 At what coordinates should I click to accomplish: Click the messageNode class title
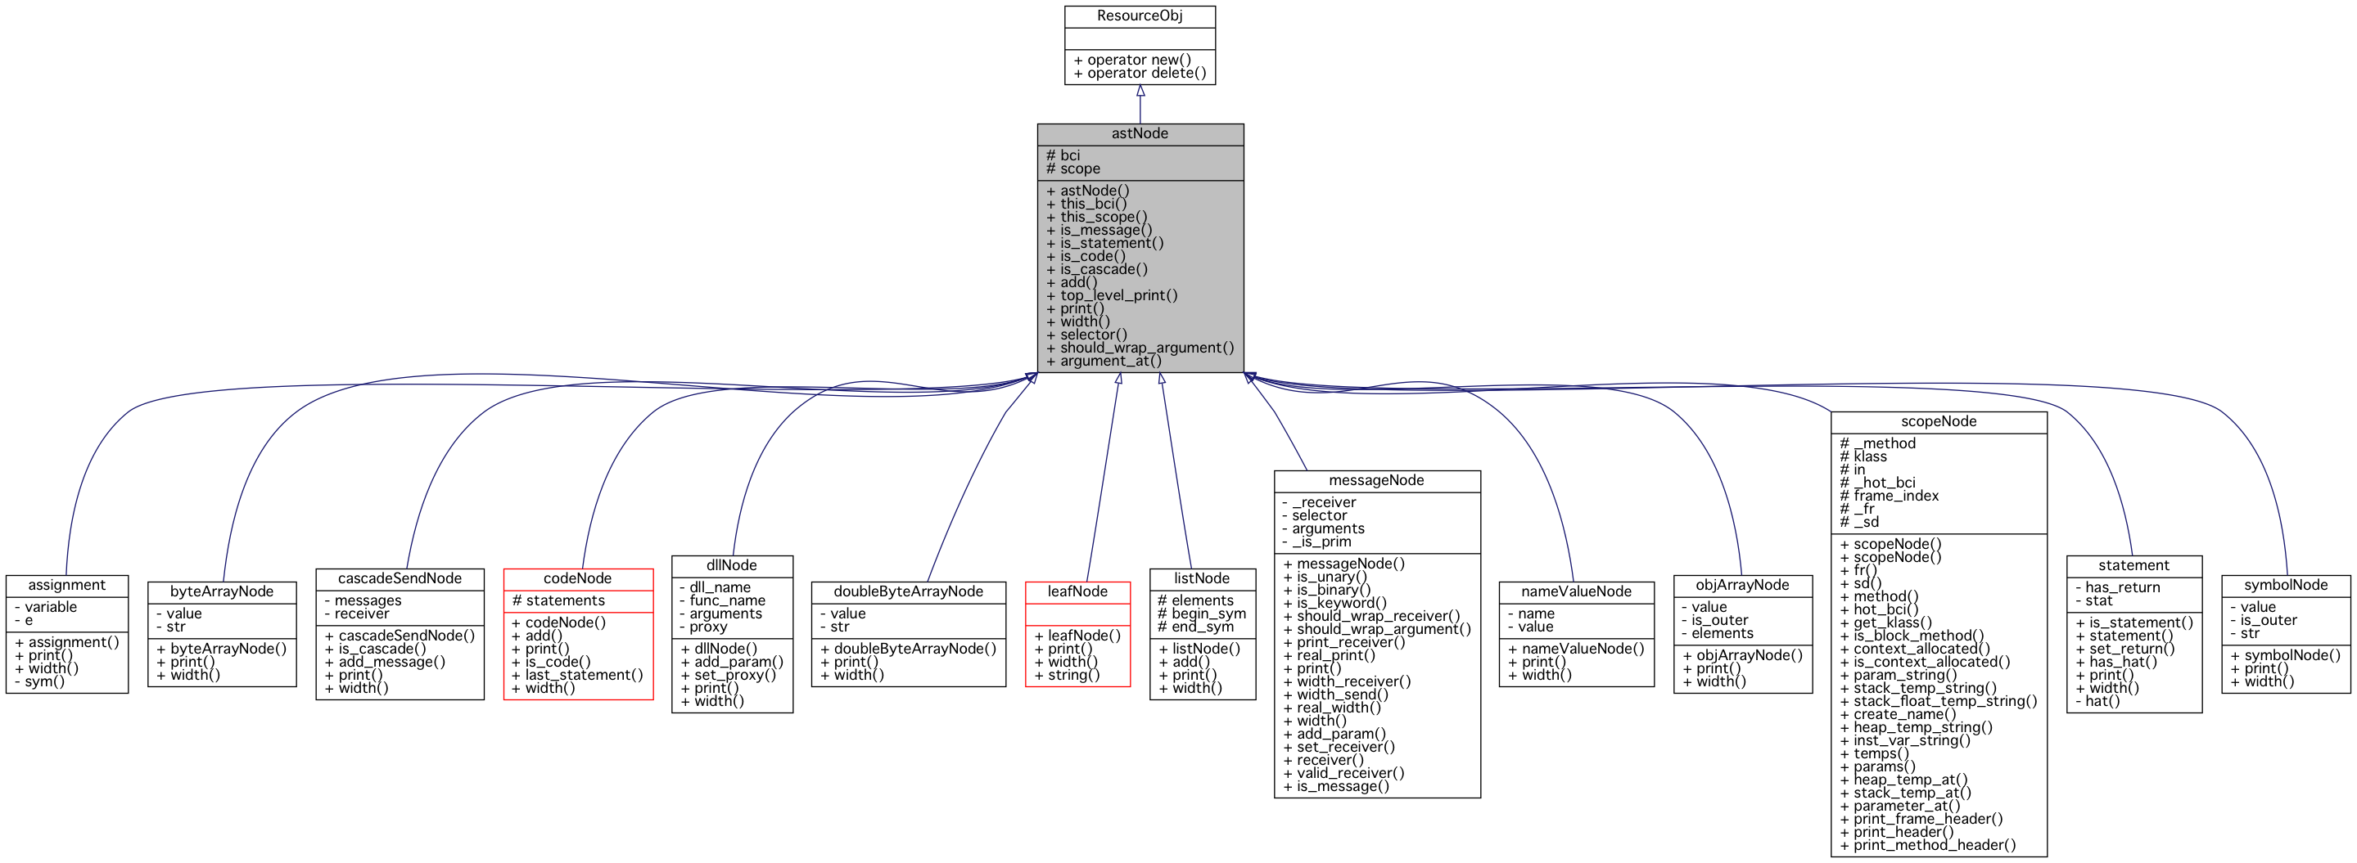[1376, 481]
